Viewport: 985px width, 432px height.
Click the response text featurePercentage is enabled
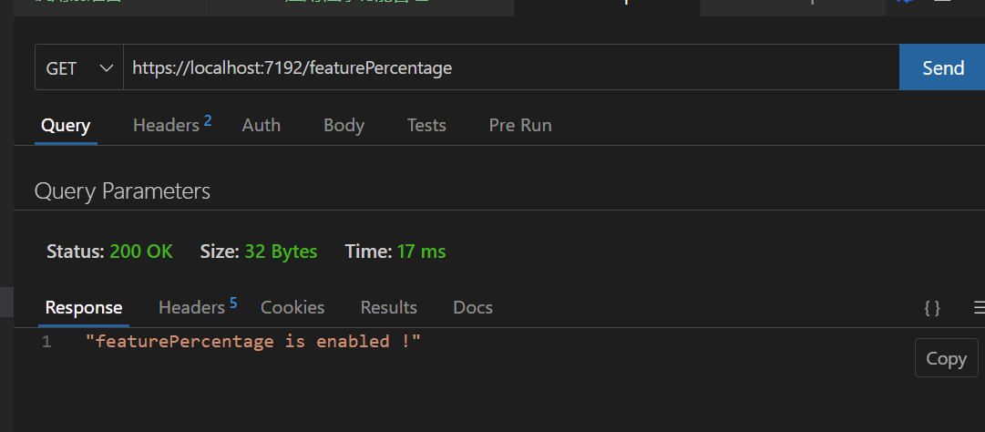click(253, 342)
